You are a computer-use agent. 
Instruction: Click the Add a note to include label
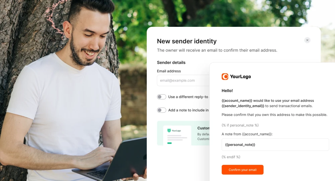[x=189, y=110]
